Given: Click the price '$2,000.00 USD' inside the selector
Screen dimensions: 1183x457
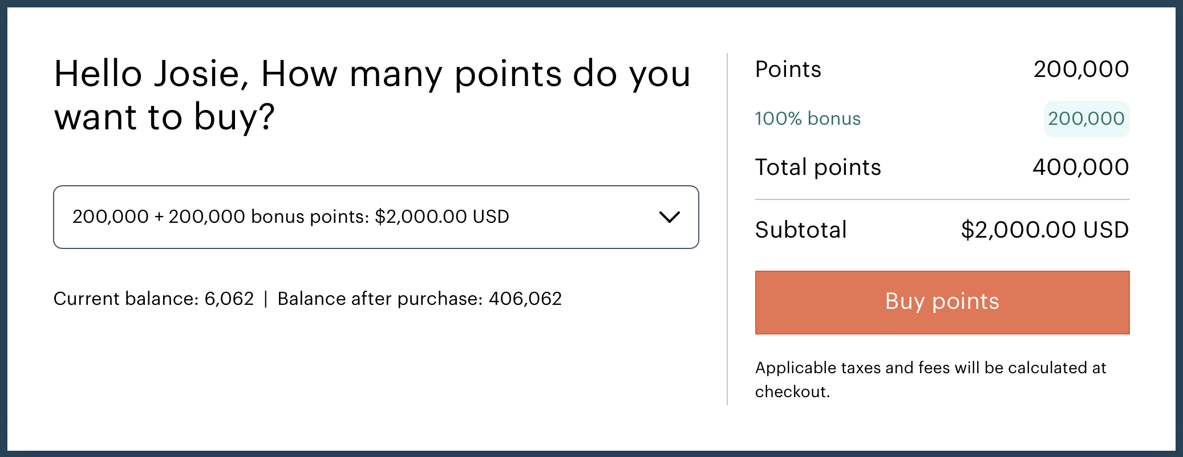Looking at the screenshot, I should coord(442,217).
